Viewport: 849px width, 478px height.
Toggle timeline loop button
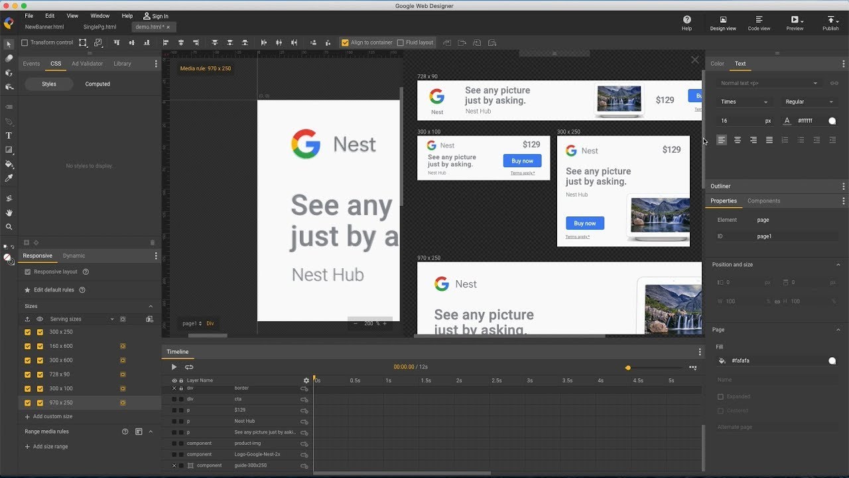coord(189,367)
